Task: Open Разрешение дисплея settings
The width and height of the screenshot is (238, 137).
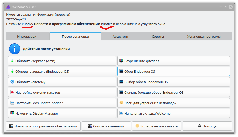Action: [173, 61]
